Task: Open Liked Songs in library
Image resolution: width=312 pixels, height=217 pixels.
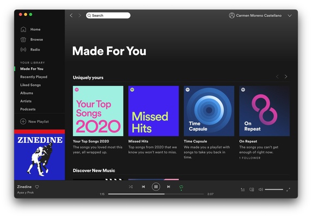Action: pos(30,85)
